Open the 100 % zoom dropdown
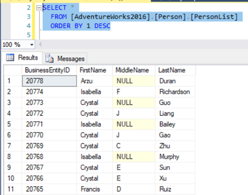Image resolution: width=248 pixels, height=195 pixels. point(32,45)
